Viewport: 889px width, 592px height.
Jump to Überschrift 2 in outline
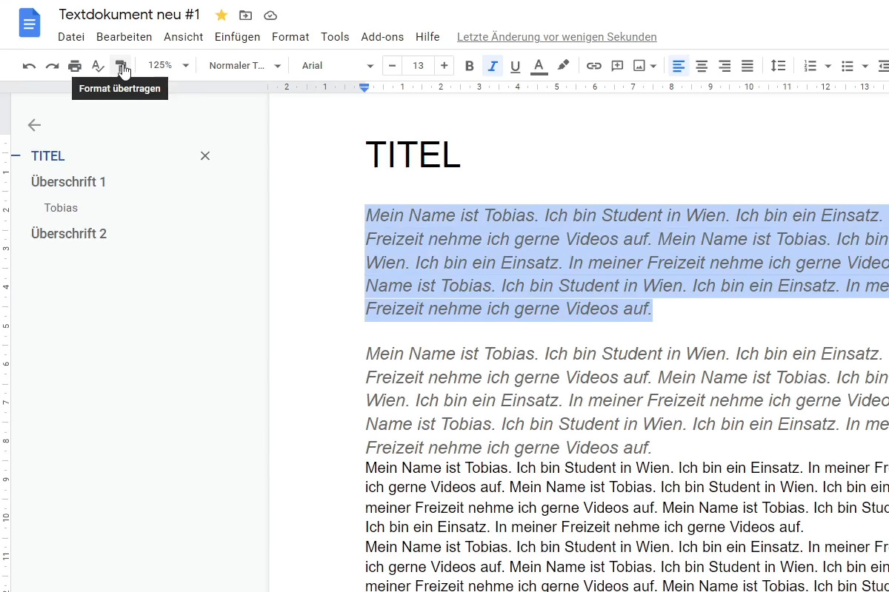pyautogui.click(x=69, y=234)
